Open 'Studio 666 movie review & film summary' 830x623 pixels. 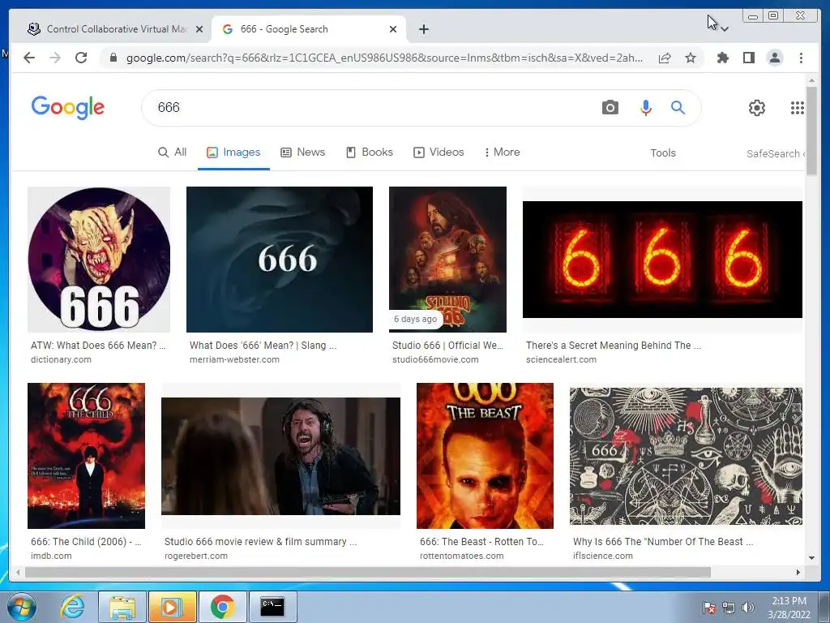260,542
